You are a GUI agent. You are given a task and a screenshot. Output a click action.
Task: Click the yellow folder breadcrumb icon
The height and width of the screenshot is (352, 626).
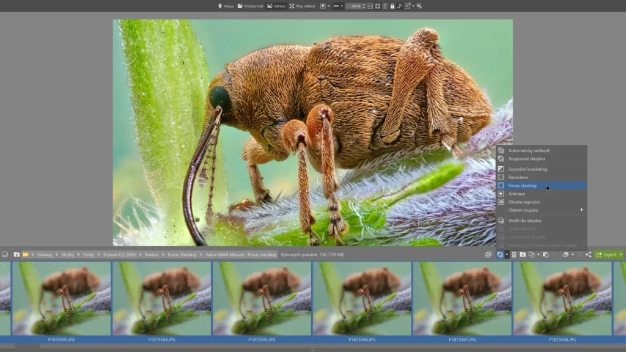(x=26, y=255)
